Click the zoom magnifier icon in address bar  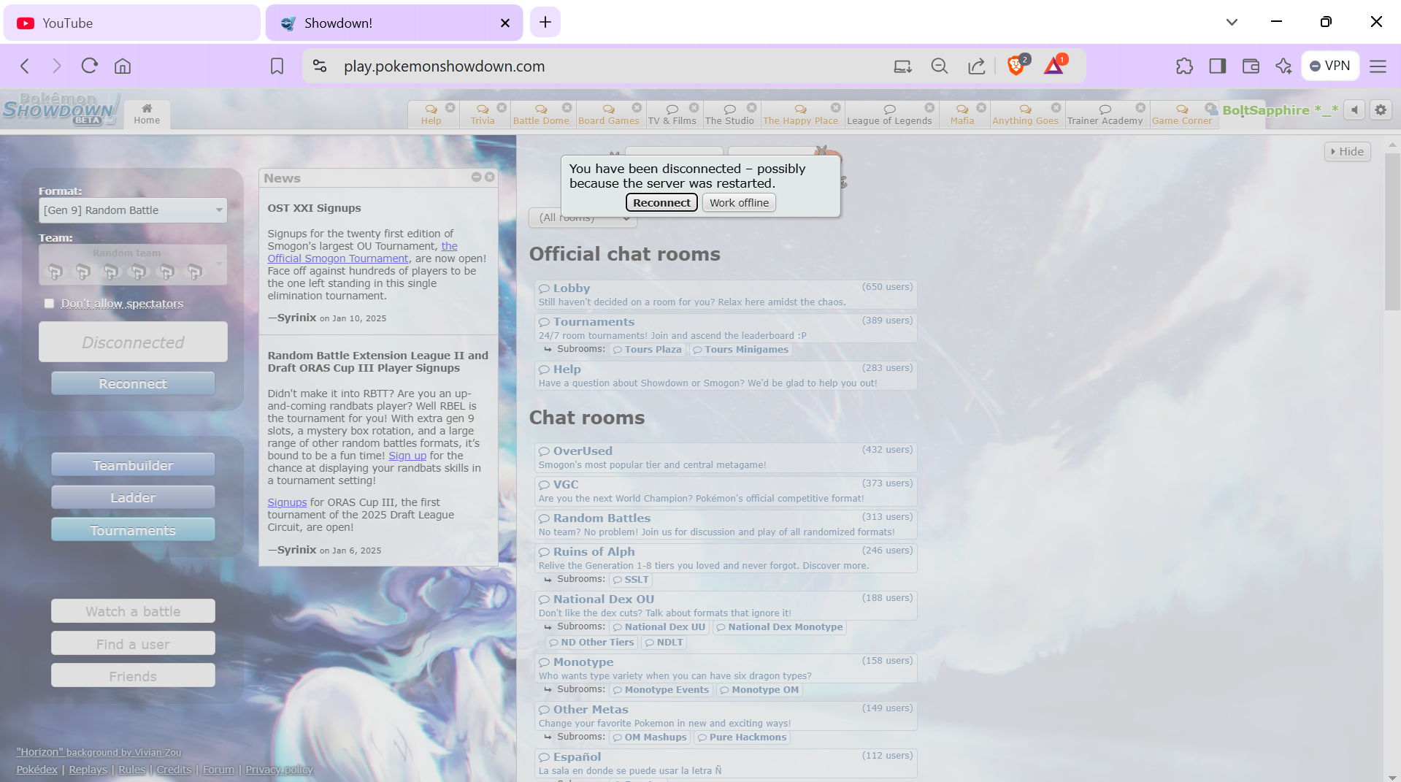point(940,66)
